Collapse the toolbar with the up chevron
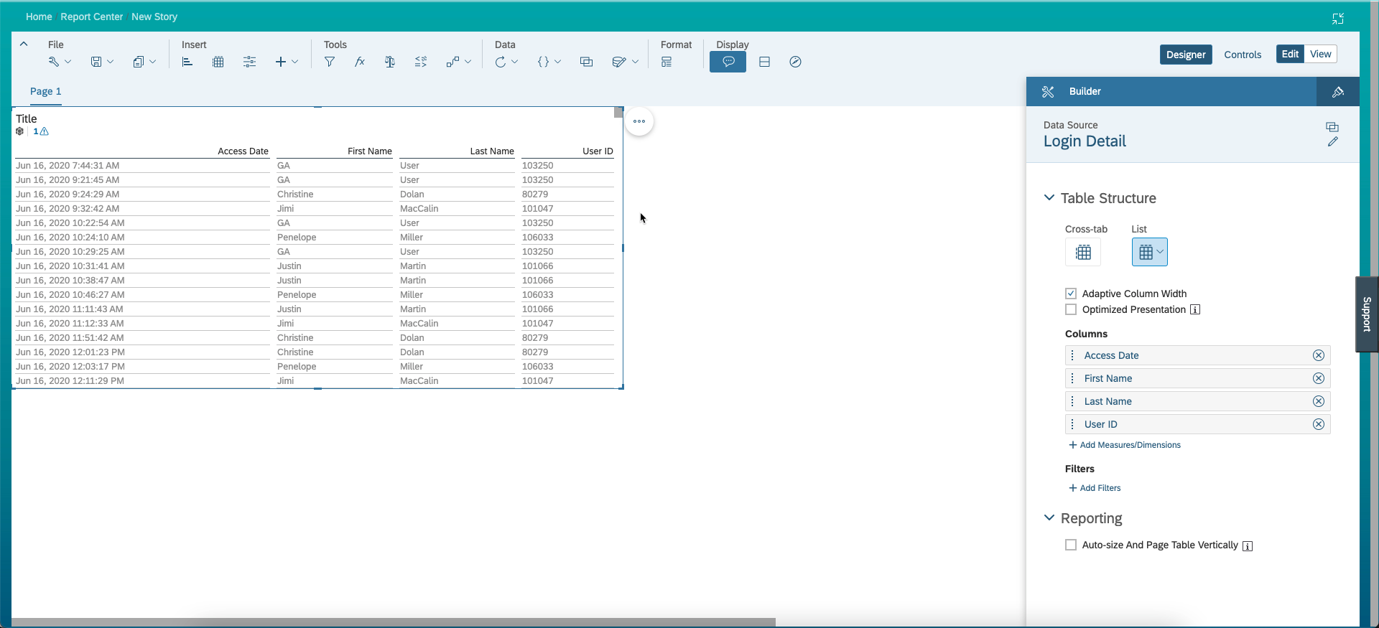This screenshot has height=628, width=1379. [x=24, y=44]
